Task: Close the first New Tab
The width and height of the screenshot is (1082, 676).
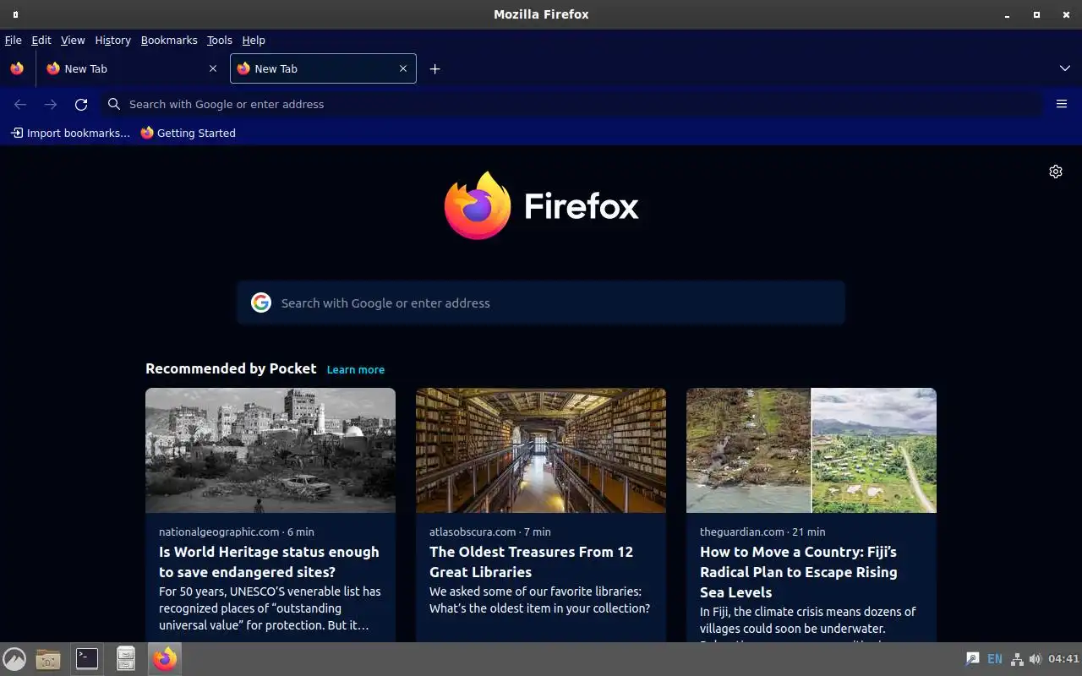Action: pos(212,68)
